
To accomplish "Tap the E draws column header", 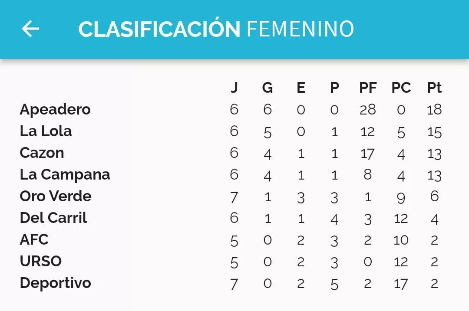I will 301,88.
